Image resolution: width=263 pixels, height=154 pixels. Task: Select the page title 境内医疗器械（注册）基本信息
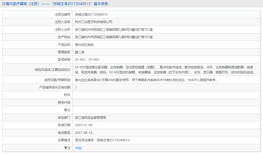57,4
